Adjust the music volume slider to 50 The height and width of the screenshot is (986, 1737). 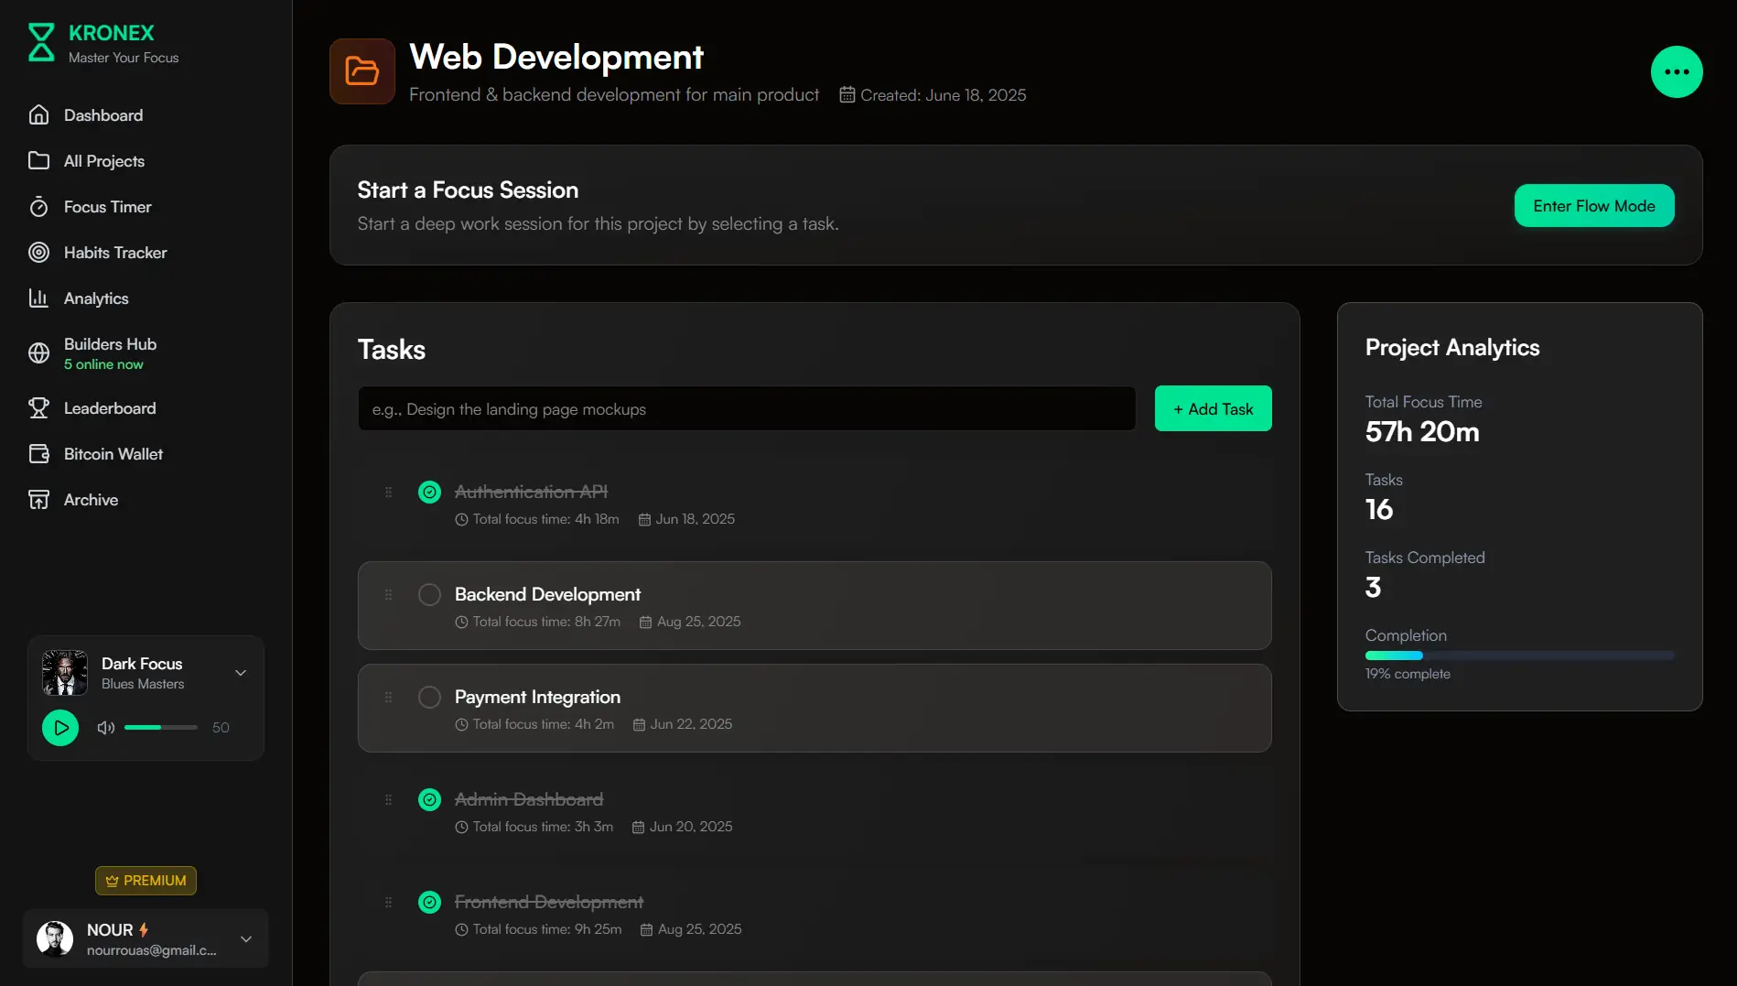[x=160, y=727]
